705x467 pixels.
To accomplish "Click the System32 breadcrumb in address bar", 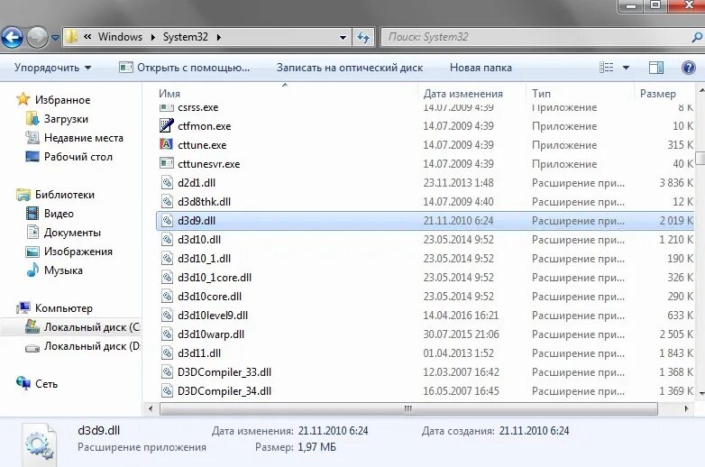I will [185, 37].
